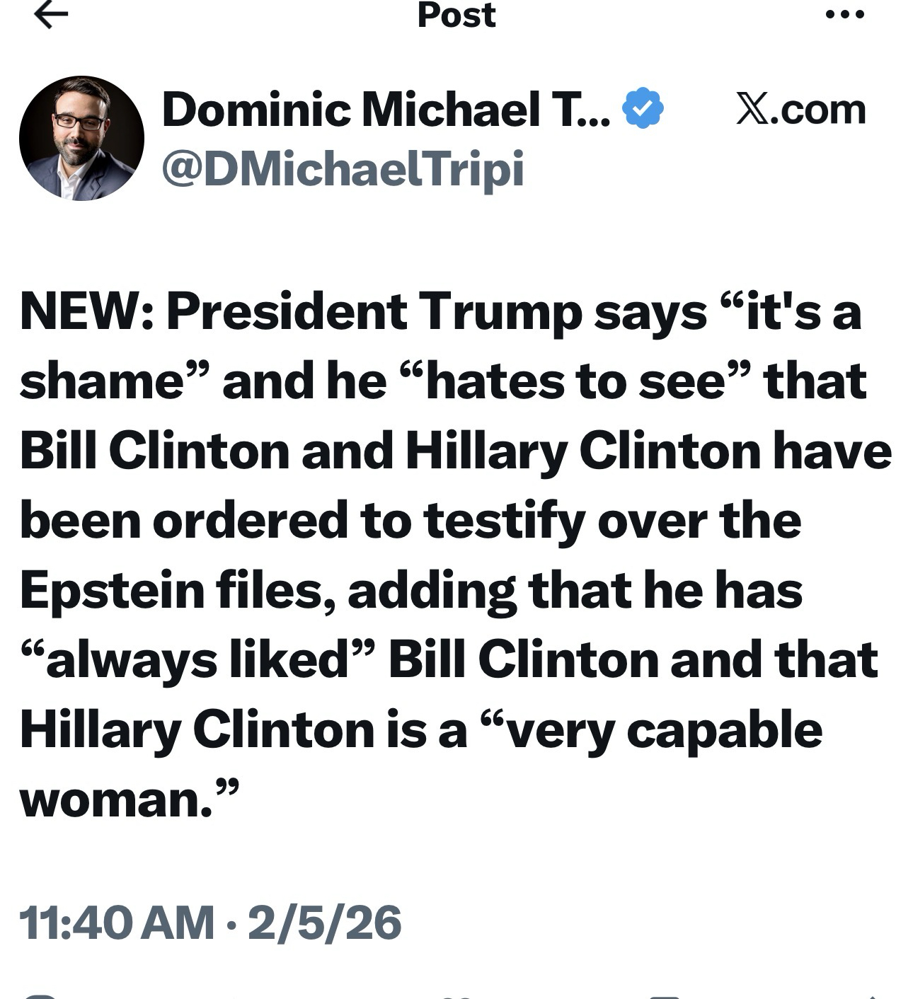913x999 pixels.
Task: Click the display name Dominic Michael T...
Action: click(386, 110)
